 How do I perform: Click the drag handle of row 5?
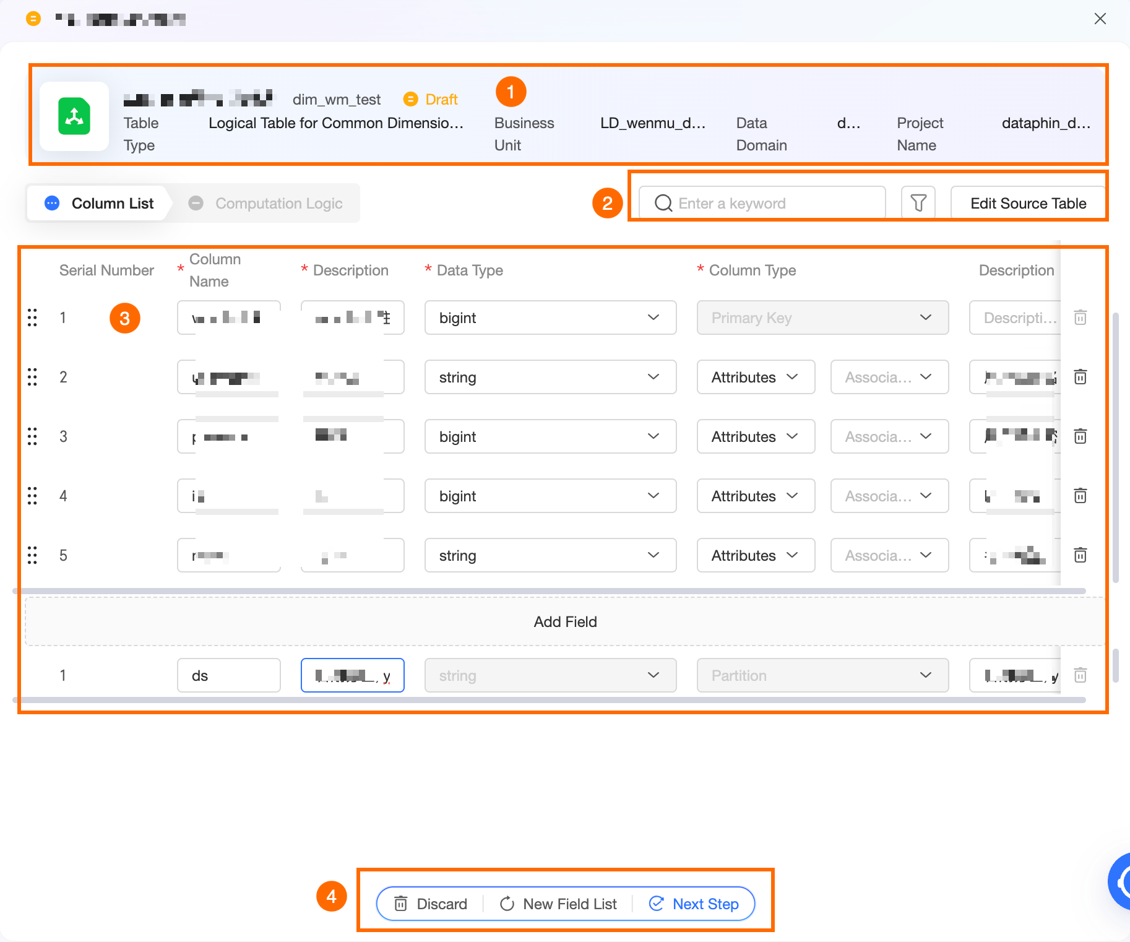coord(32,555)
